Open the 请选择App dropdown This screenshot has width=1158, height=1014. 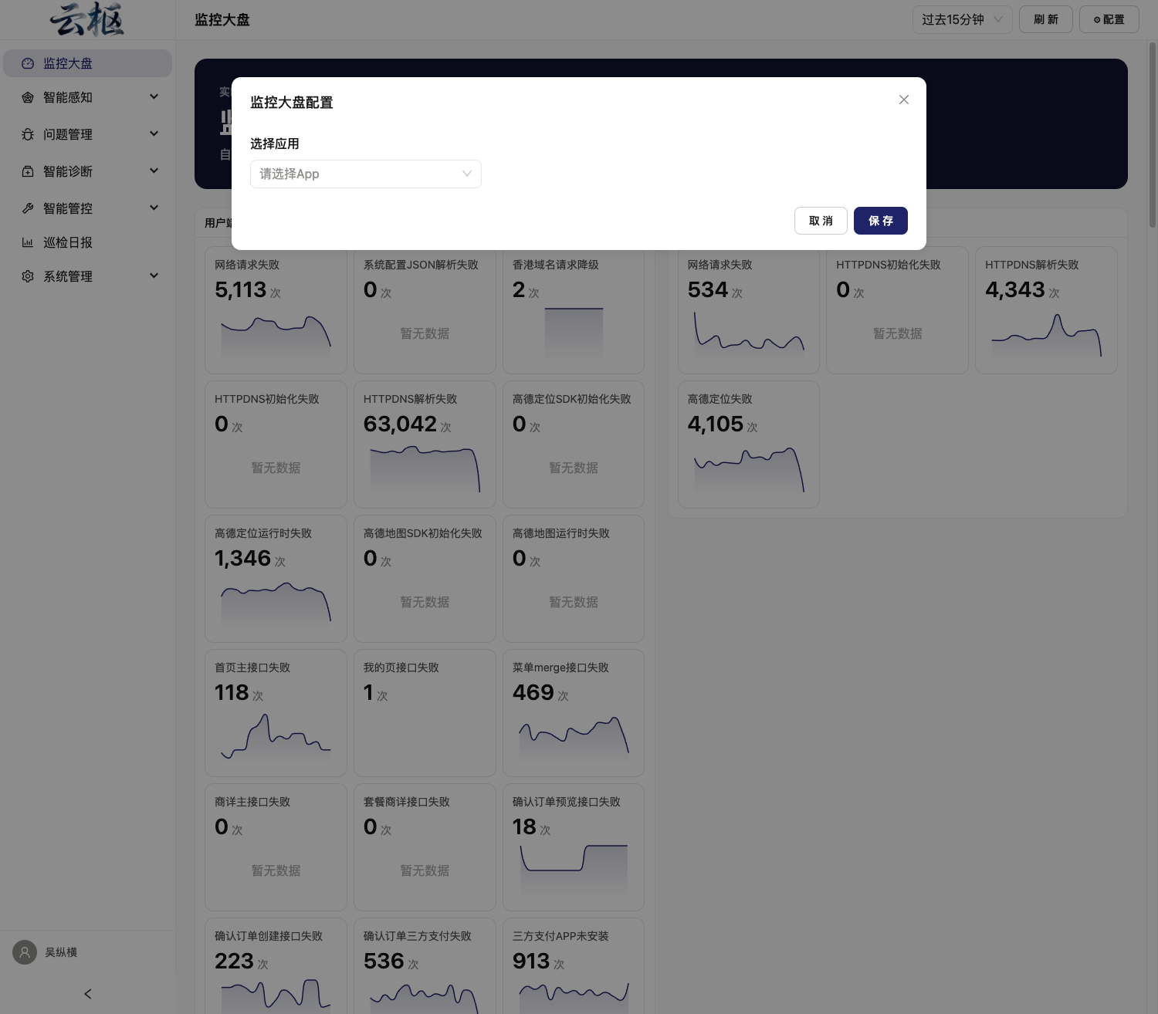click(x=365, y=174)
